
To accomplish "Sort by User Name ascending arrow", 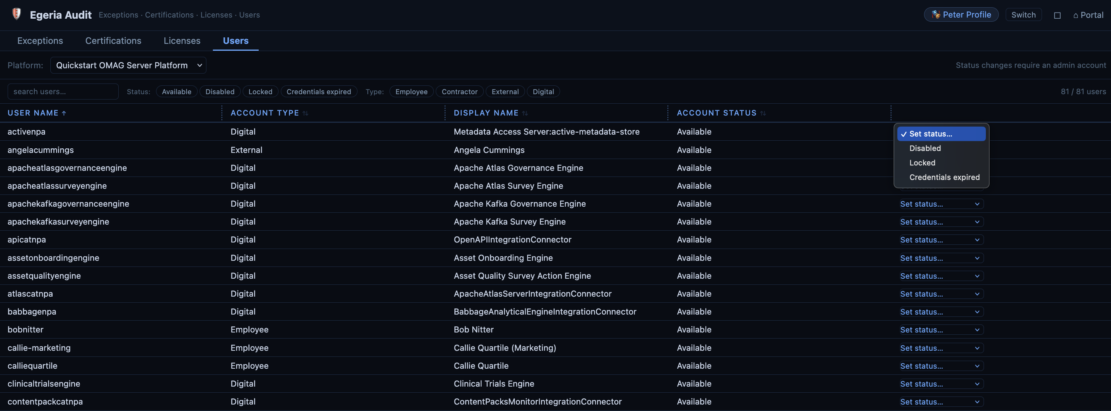I will (64, 113).
